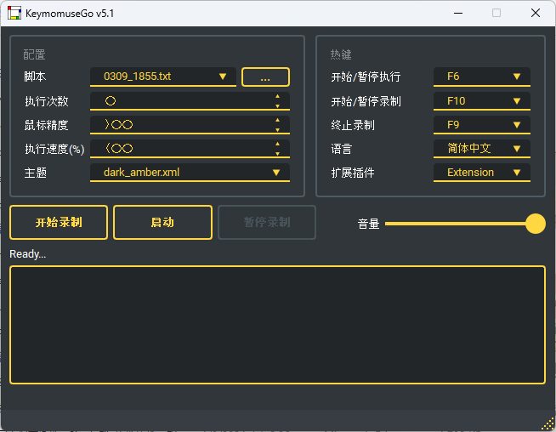Open the 开始/暂停执行 hotkey dropdown (F6)

click(482, 77)
